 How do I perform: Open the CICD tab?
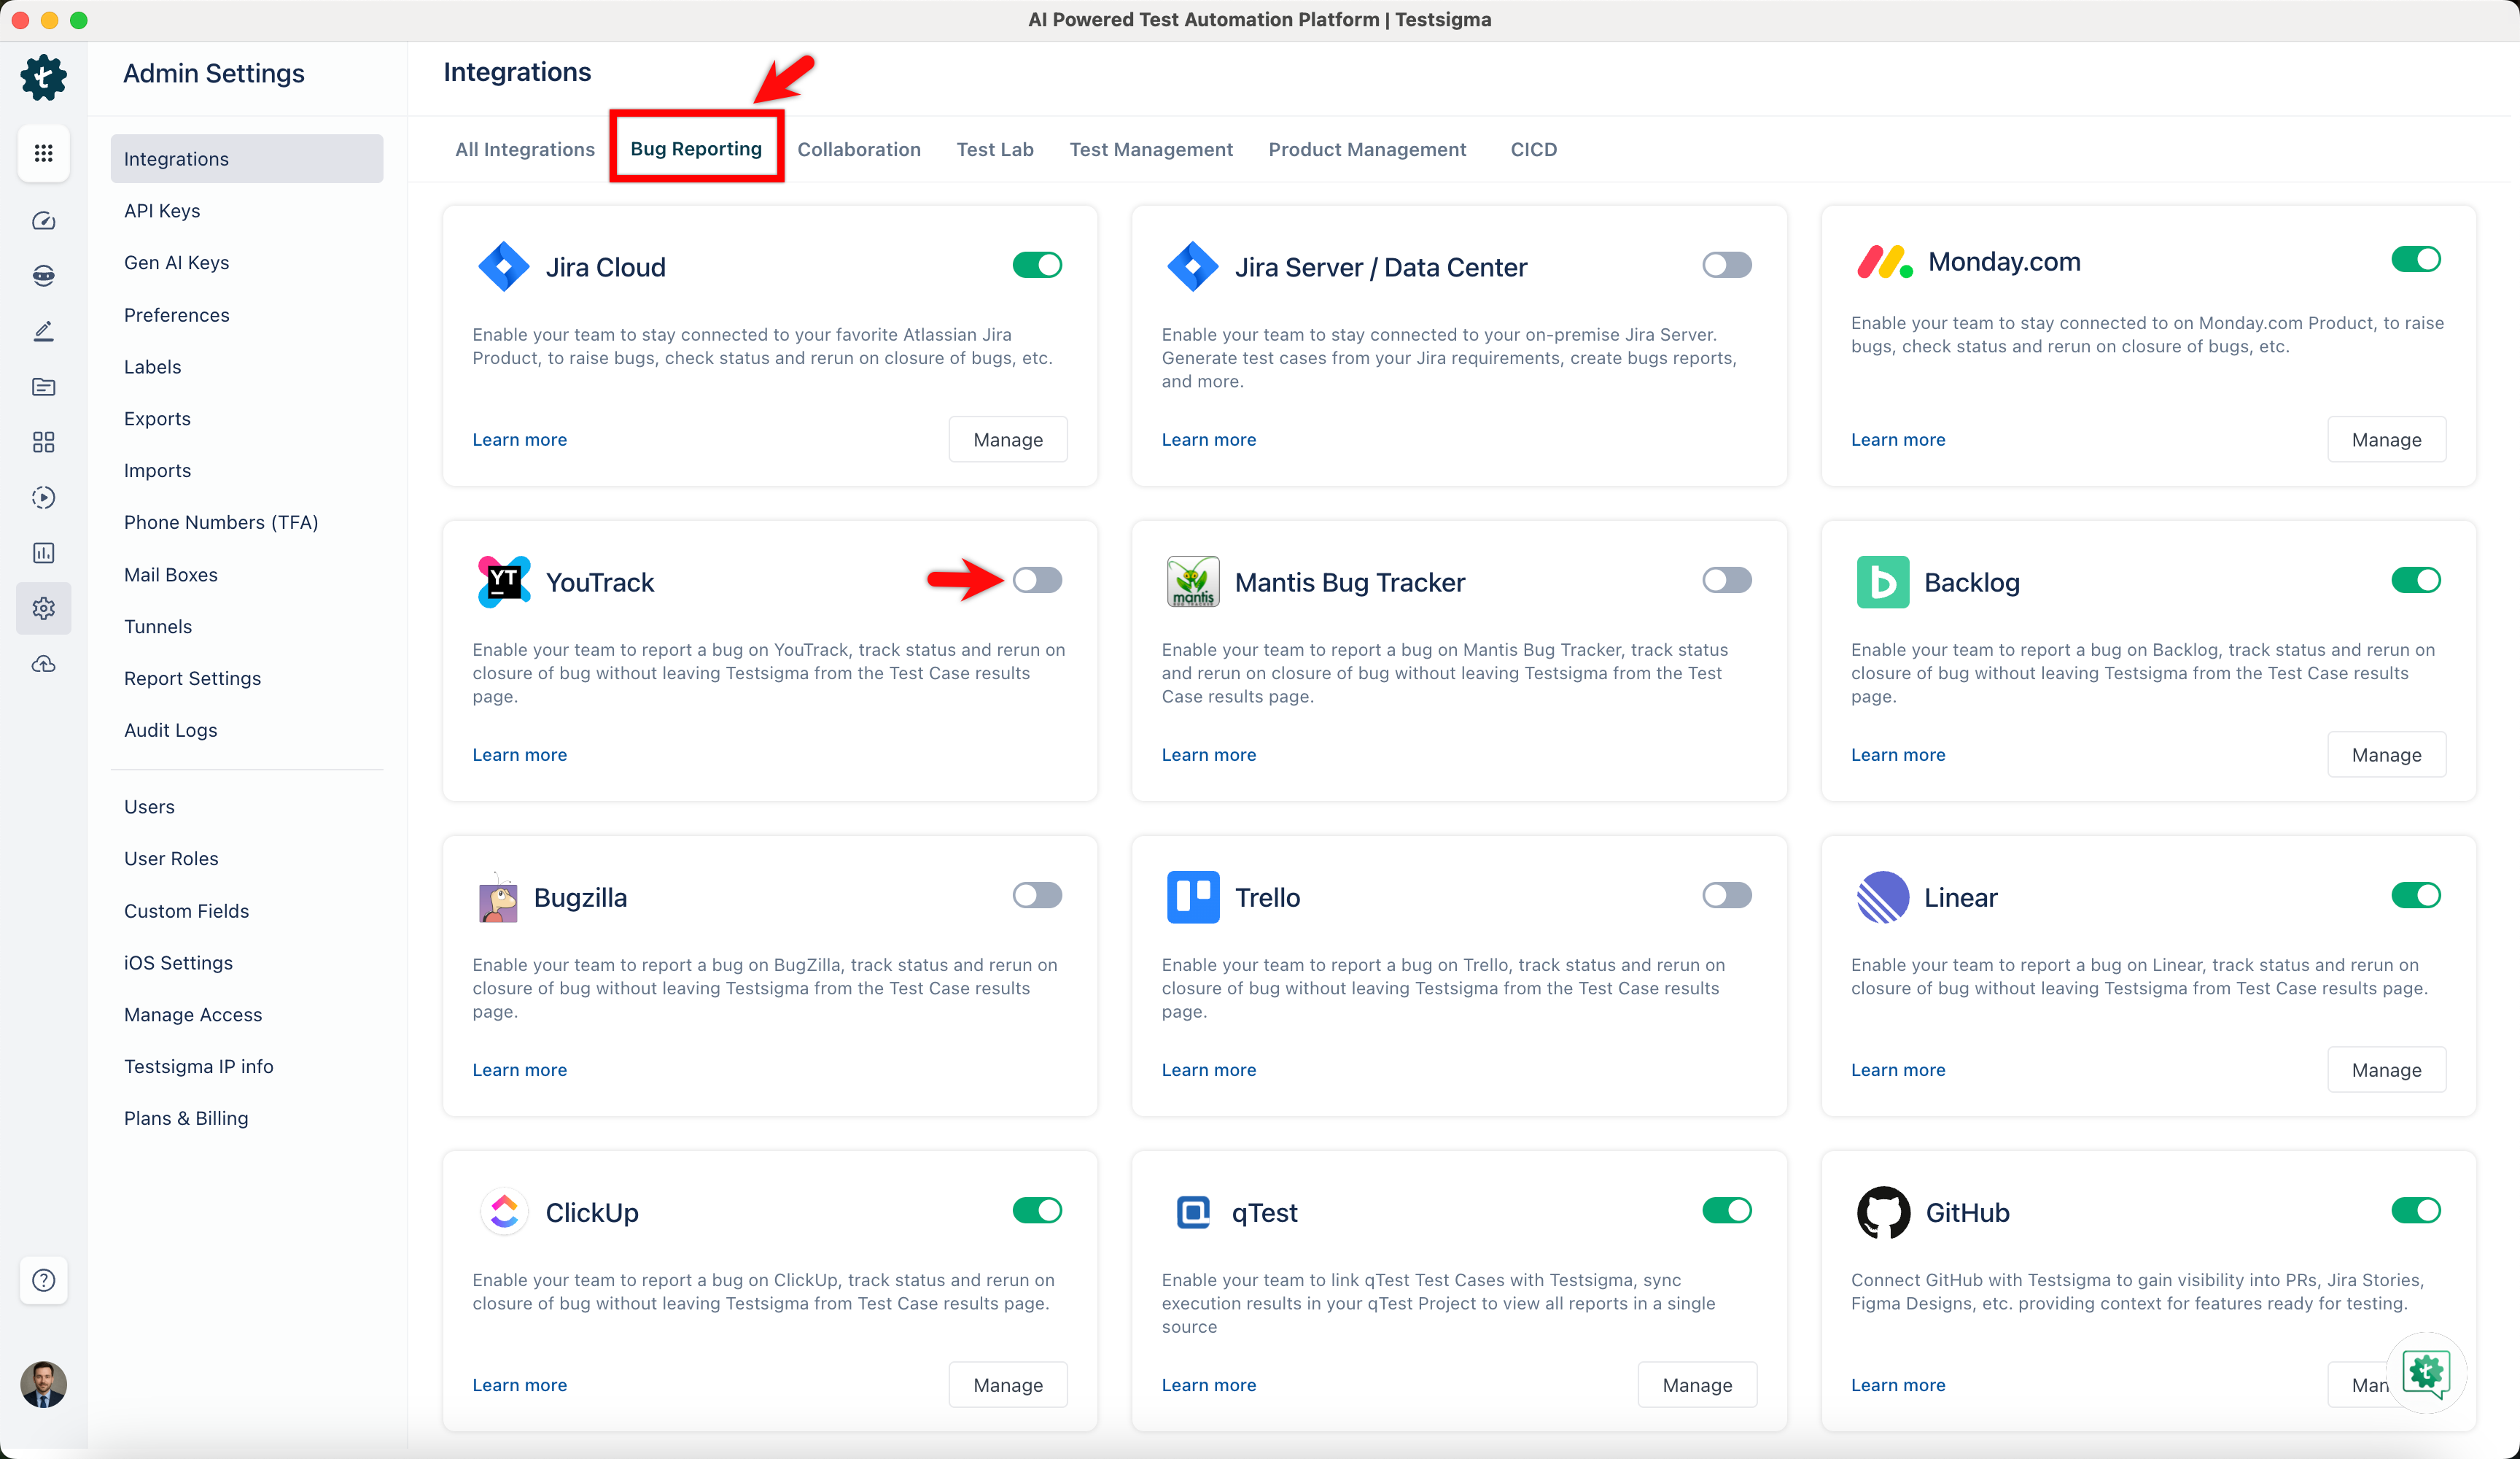[x=1533, y=149]
